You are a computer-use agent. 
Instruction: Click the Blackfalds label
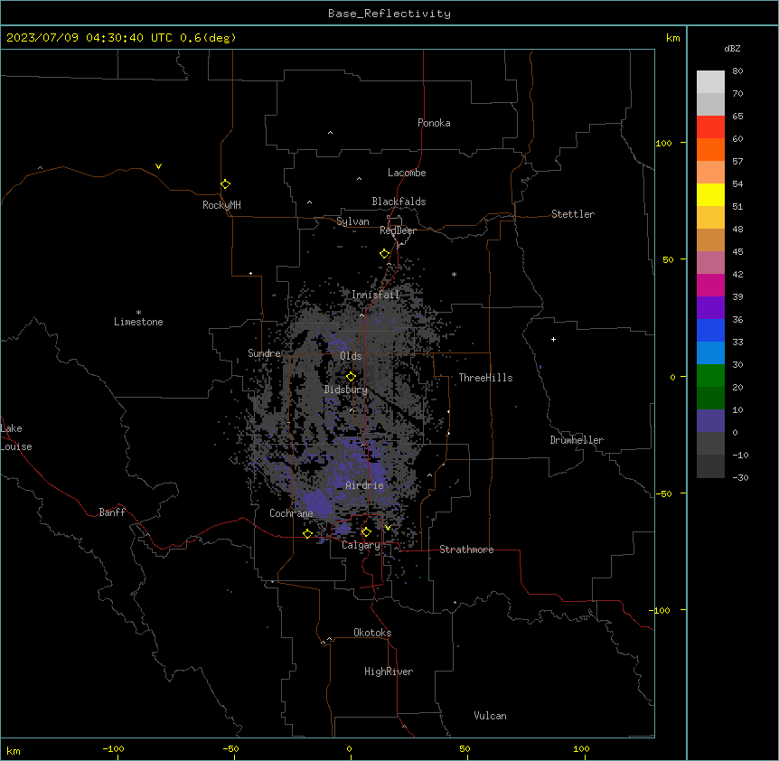click(x=399, y=202)
